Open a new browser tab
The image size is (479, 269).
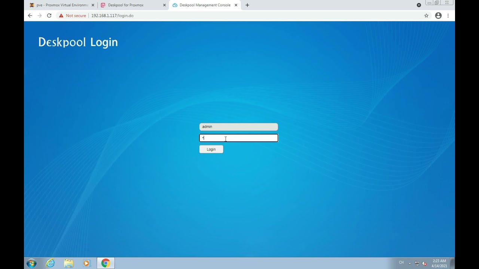pos(247,5)
